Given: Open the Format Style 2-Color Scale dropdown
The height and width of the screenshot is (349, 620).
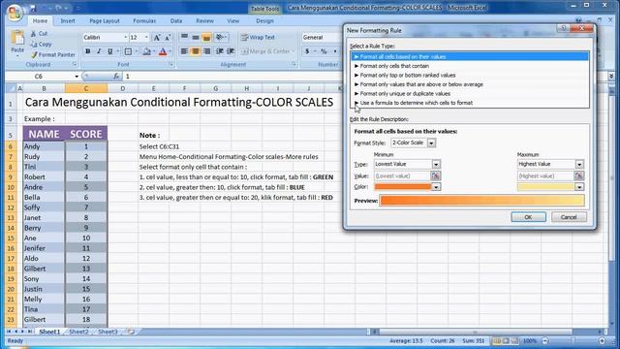Looking at the screenshot, I should (x=431, y=143).
